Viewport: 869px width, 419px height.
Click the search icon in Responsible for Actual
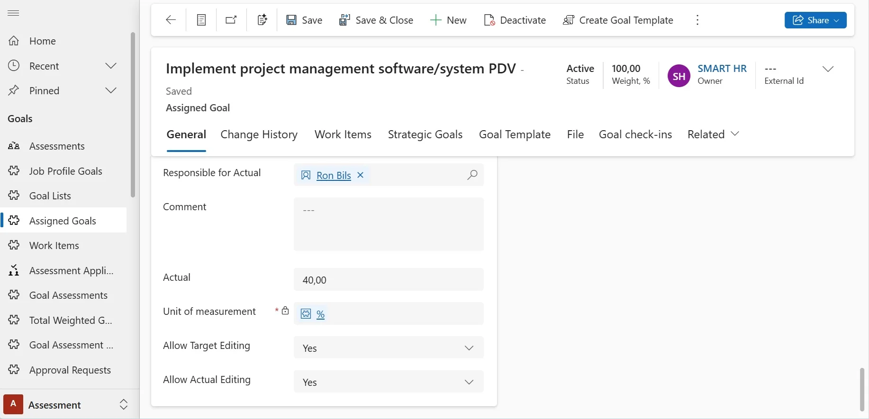click(x=472, y=175)
